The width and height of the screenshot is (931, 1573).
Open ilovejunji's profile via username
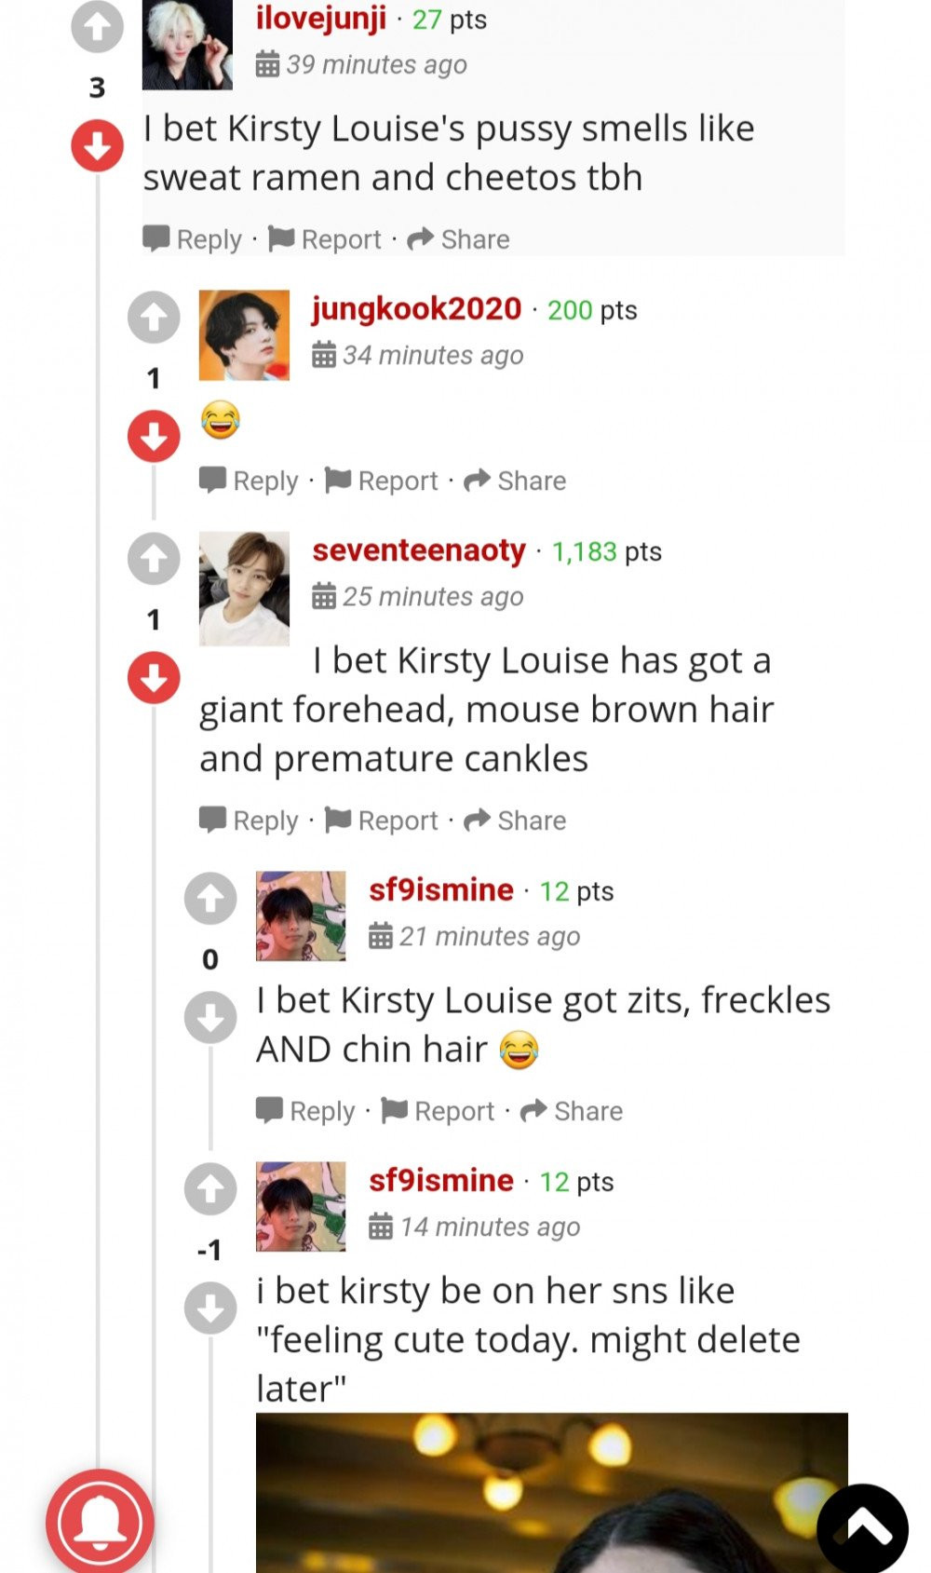point(321,17)
